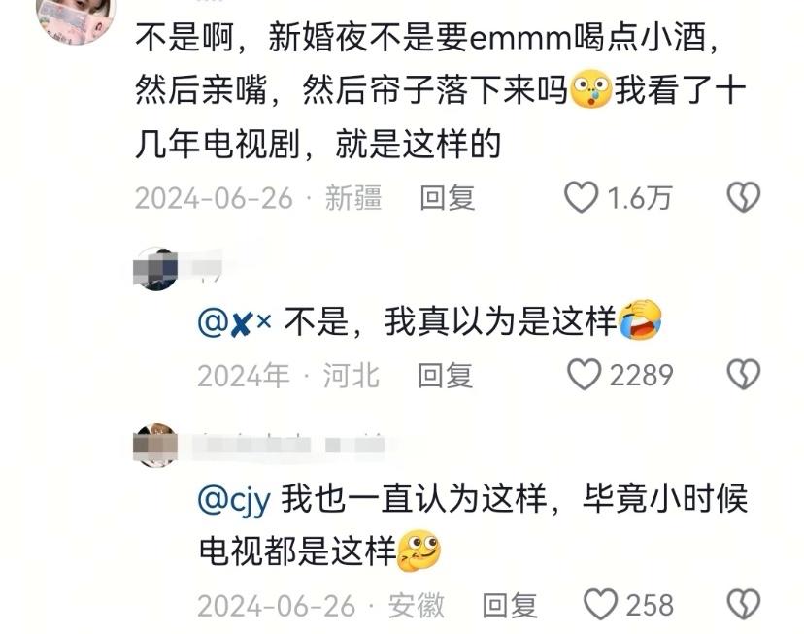Tap the blurred username of 河北 replier
This screenshot has height=634, width=804.
[x=207, y=268]
